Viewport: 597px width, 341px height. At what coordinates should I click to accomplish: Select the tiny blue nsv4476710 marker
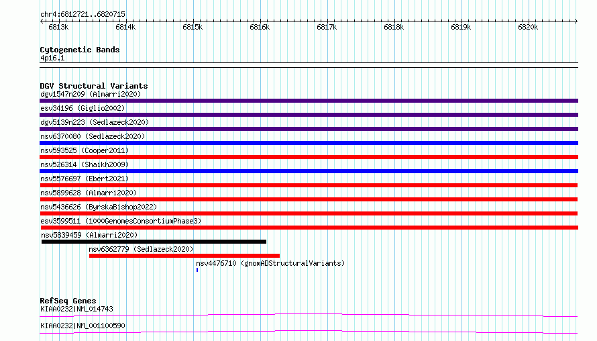(x=197, y=270)
